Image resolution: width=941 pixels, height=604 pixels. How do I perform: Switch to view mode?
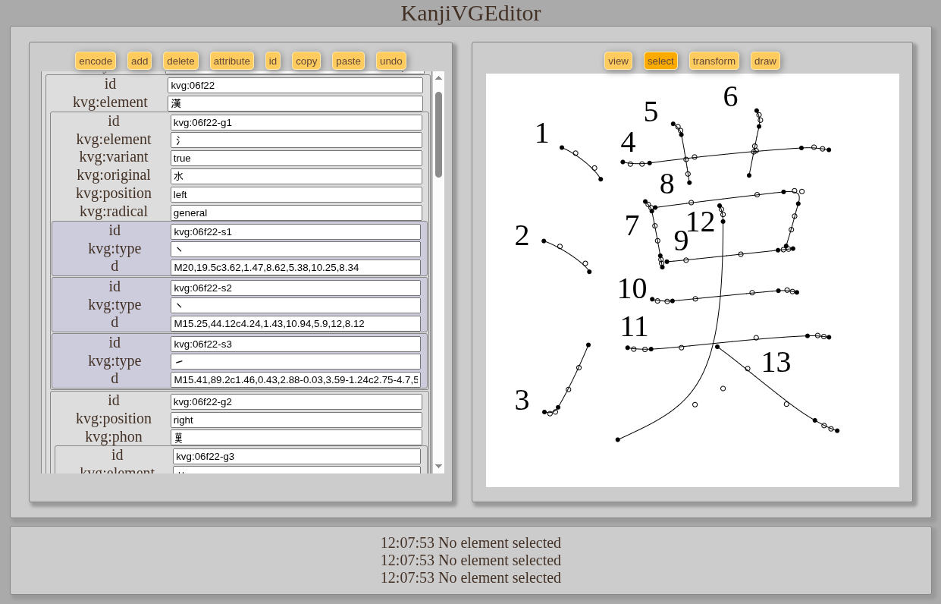618,61
